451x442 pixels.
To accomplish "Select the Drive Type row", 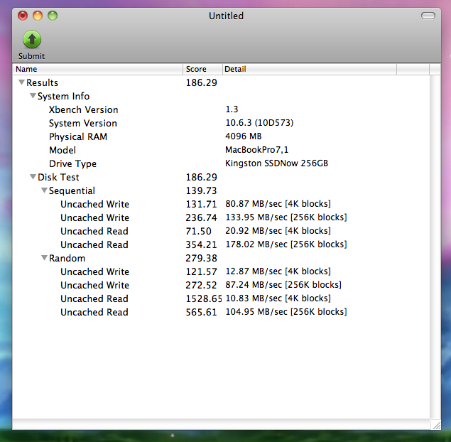I will tap(221, 163).
